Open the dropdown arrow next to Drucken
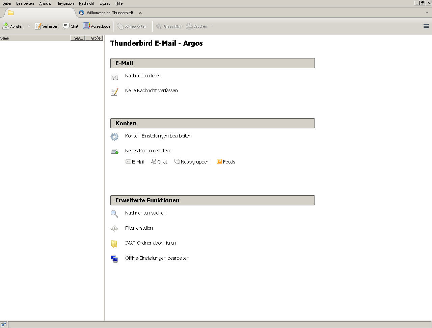This screenshot has width=432, height=328. (x=212, y=26)
